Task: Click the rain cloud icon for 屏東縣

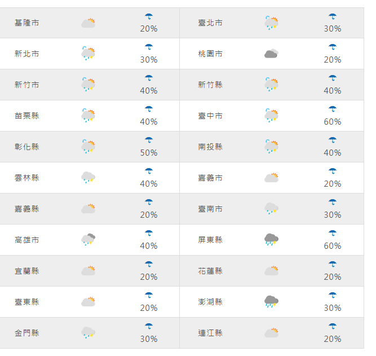Action: [x=272, y=240]
